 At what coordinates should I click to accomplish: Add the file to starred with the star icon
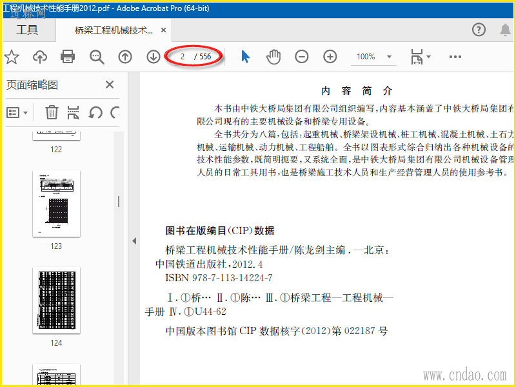click(12, 57)
